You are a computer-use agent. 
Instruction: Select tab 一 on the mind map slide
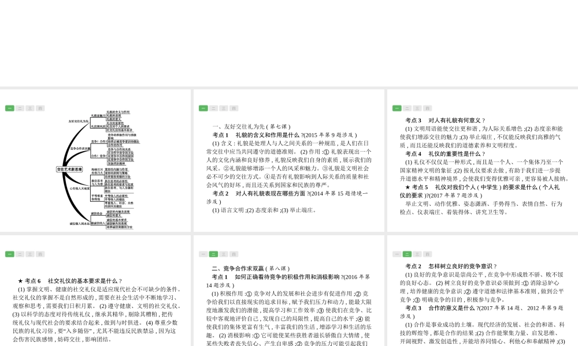pyautogui.click(x=10, y=108)
